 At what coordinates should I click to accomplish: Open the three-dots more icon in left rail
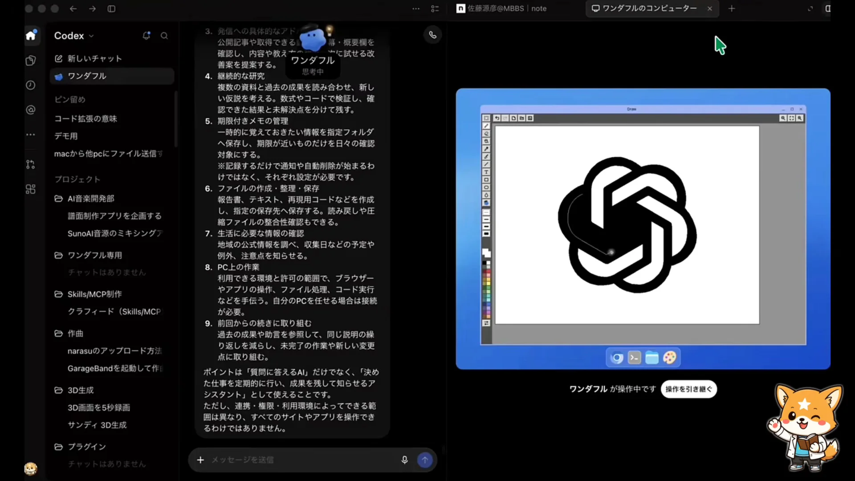pos(31,135)
